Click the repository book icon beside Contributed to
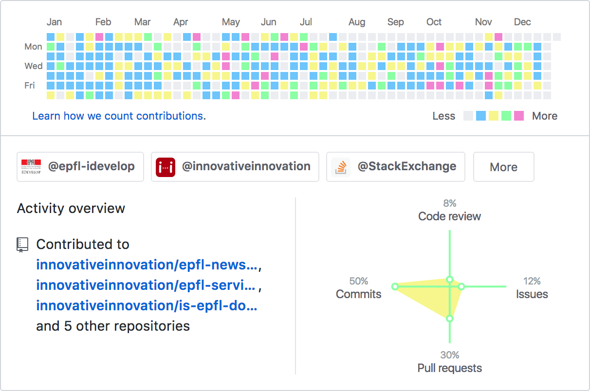Image resolution: width=590 pixels, height=391 pixels. click(x=22, y=245)
